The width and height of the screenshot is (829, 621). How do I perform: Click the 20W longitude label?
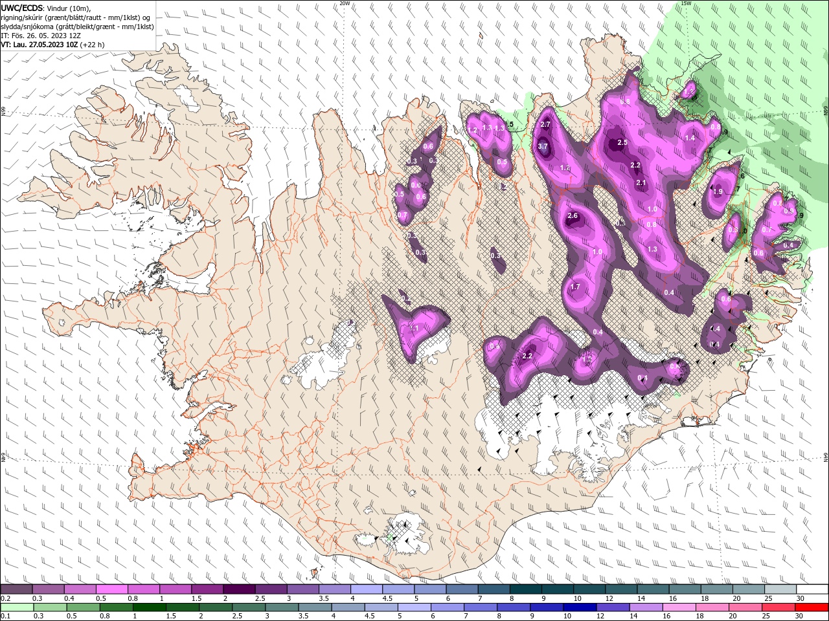(x=345, y=3)
